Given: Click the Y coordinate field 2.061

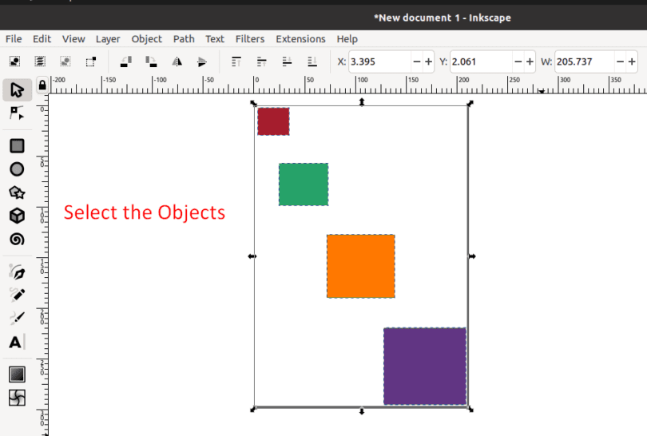Looking at the screenshot, I should coord(481,61).
